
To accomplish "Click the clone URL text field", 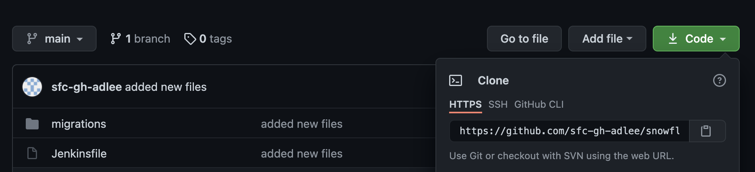I will 569,131.
